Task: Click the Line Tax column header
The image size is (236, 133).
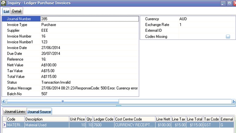Action: click(x=179, y=119)
